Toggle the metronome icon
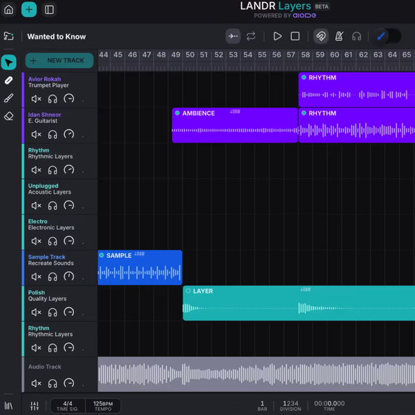 [339, 36]
